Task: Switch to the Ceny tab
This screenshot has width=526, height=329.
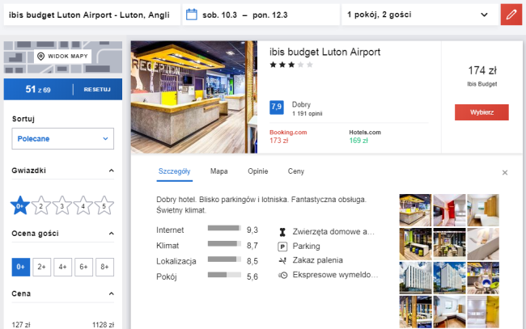Action: [x=296, y=171]
